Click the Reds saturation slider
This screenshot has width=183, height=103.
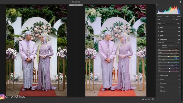click(168, 51)
